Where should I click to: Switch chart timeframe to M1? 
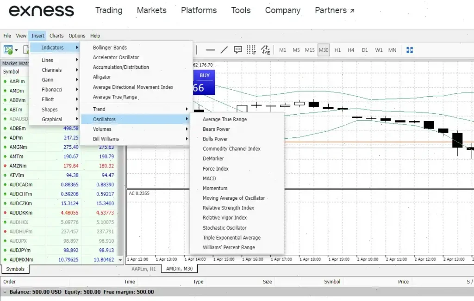[283, 50]
